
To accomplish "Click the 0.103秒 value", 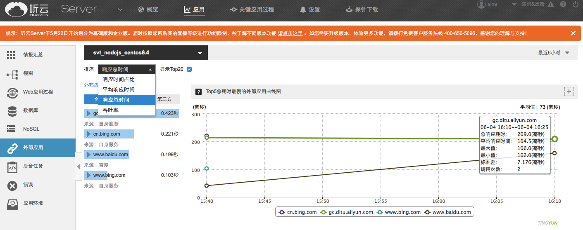I will point(169,175).
